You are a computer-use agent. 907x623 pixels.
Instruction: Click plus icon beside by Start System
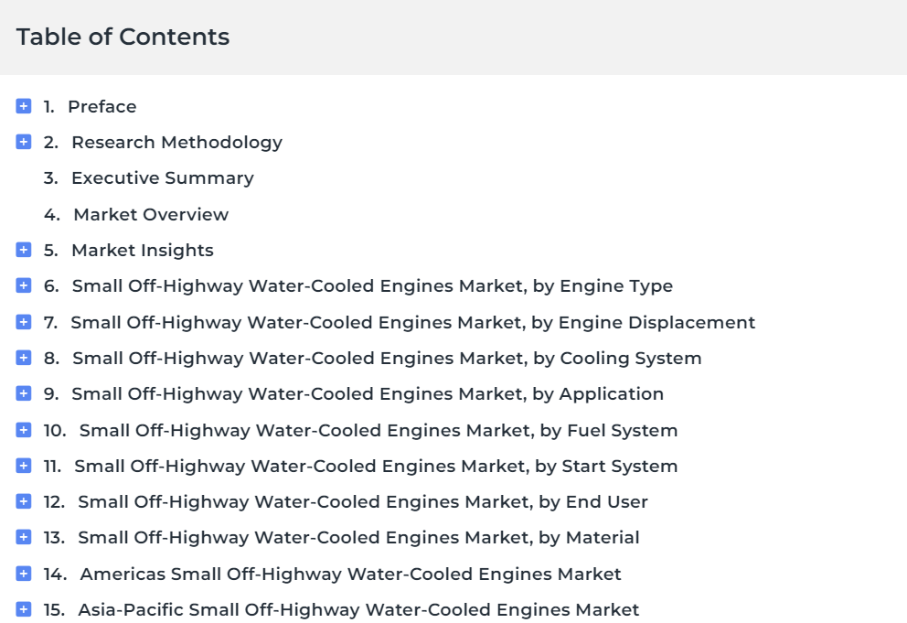tap(24, 466)
